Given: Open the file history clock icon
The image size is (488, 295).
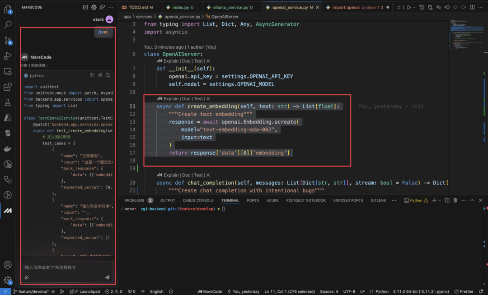Looking at the screenshot, I should pyautogui.click(x=422, y=7).
